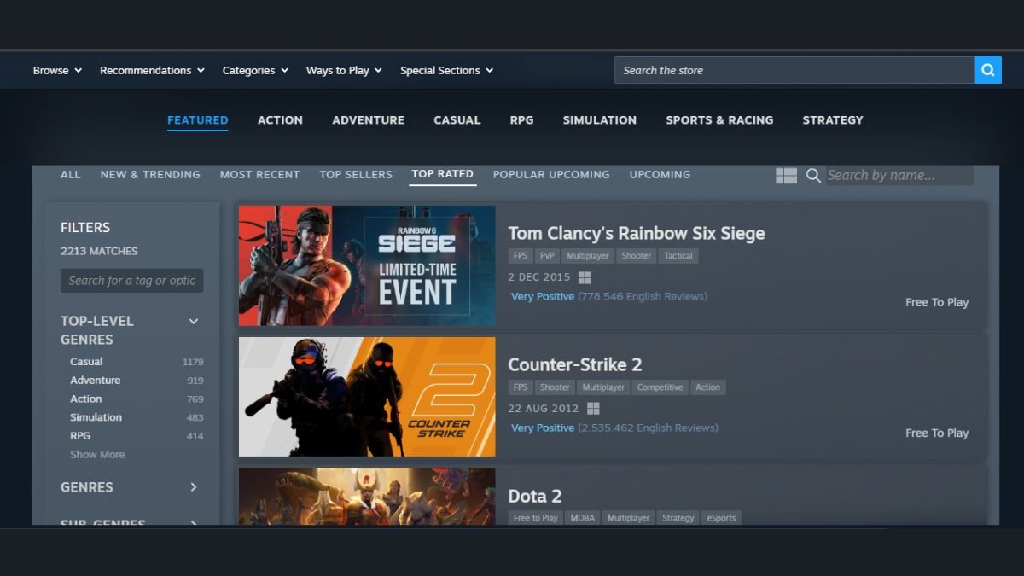Screen dimensions: 1024x576
Task: Select the Sports & Racing tab
Action: [719, 120]
